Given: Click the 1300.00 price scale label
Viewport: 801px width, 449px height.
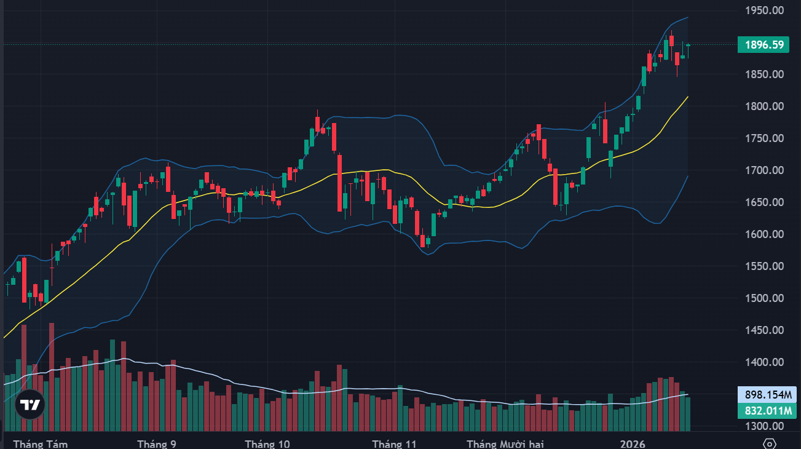Looking at the screenshot, I should coord(764,426).
